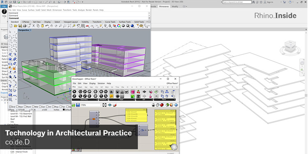Image resolution: width=308 pixels, height=154 pixels.
Task: Click the yellow panel icon in Grasshopper Input
Action: [112, 96]
